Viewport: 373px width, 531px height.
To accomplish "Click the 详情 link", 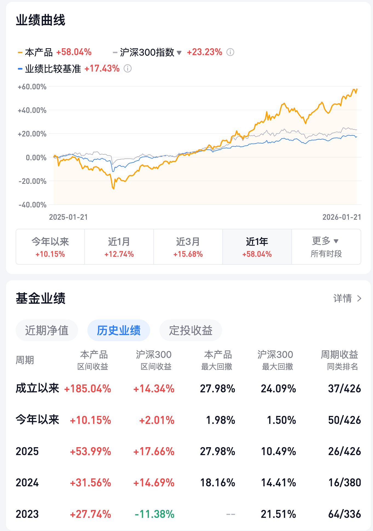I will coord(343,298).
